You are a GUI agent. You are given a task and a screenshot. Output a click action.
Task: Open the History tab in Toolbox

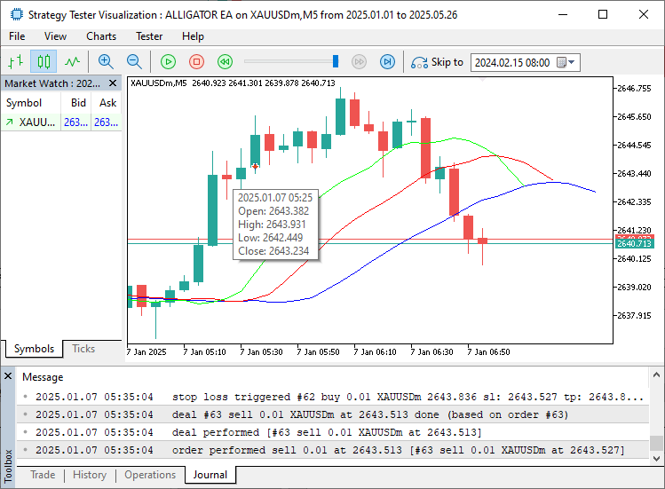pos(90,475)
